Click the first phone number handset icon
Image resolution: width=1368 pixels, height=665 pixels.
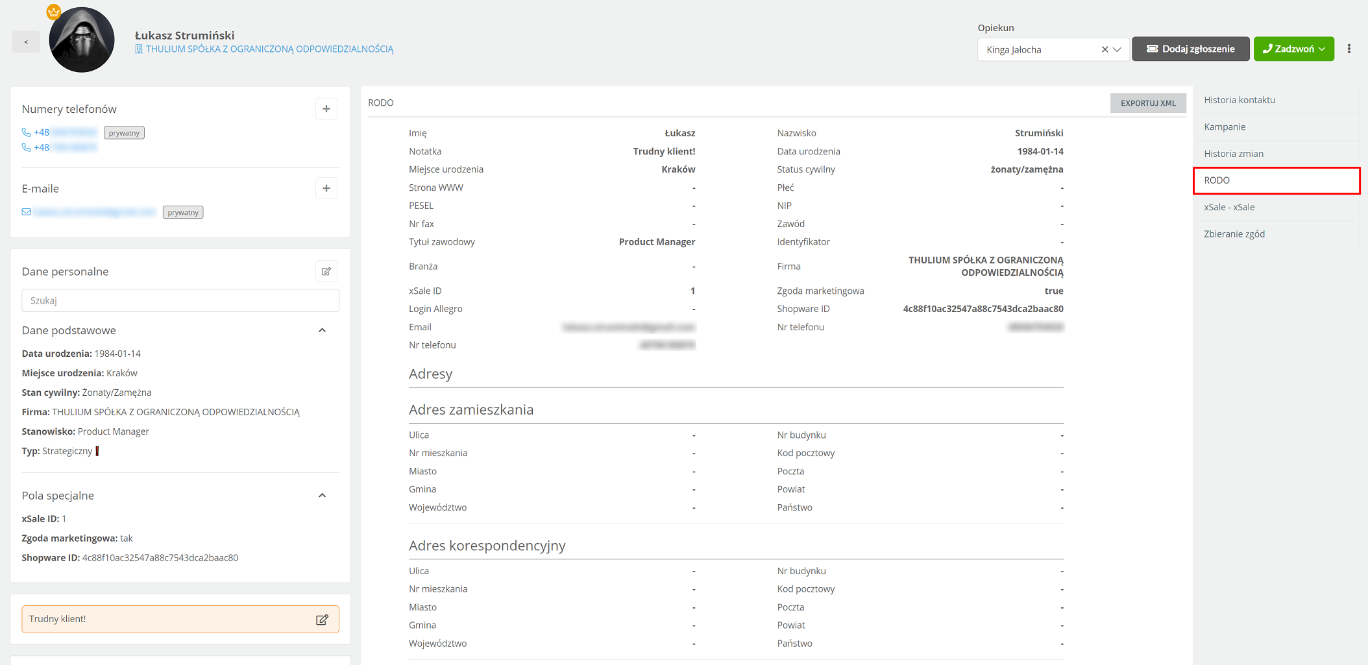pos(27,132)
